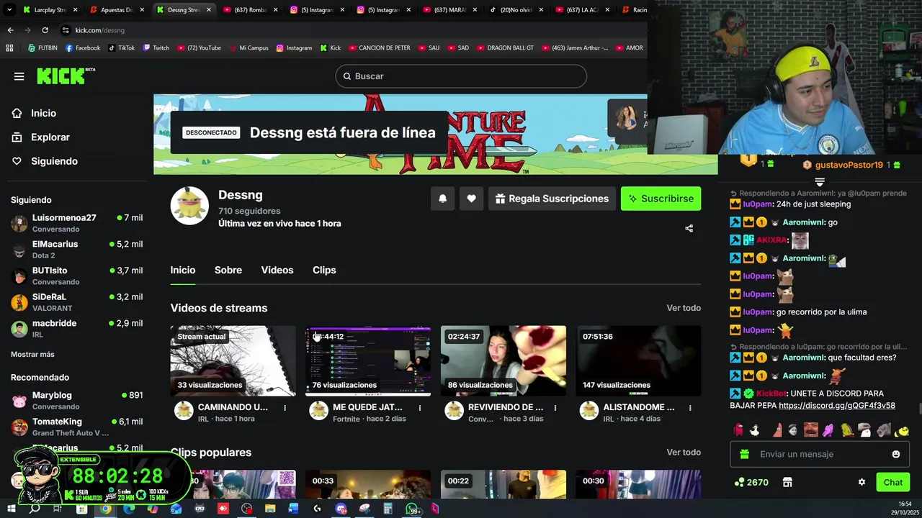Open ElMacarius channel under Siguiendo
Viewport: 922px width, 518px height.
click(x=76, y=249)
